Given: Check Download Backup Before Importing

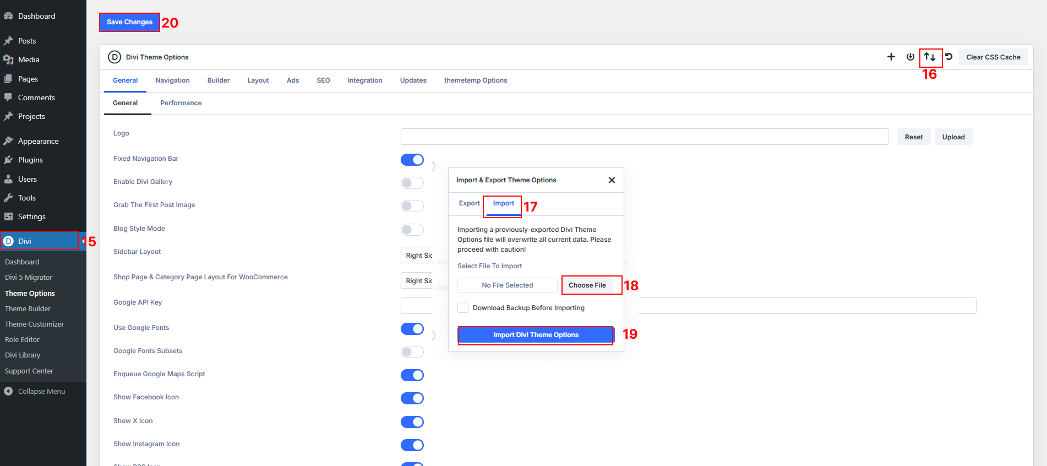Looking at the screenshot, I should coord(463,307).
